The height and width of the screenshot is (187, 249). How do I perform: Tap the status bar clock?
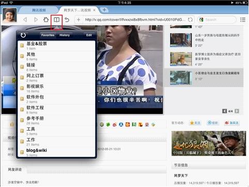pos(124,3)
